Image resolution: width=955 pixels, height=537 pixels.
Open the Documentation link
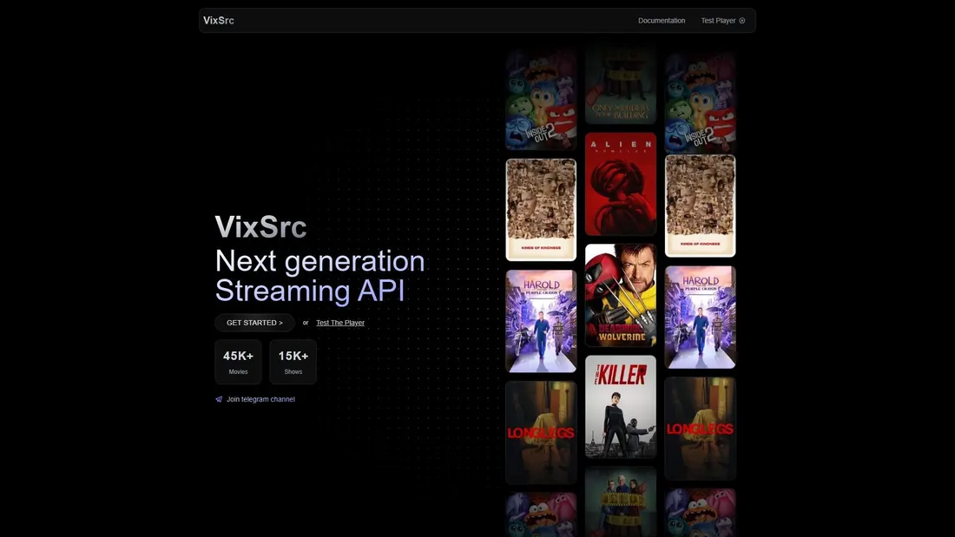pyautogui.click(x=662, y=21)
